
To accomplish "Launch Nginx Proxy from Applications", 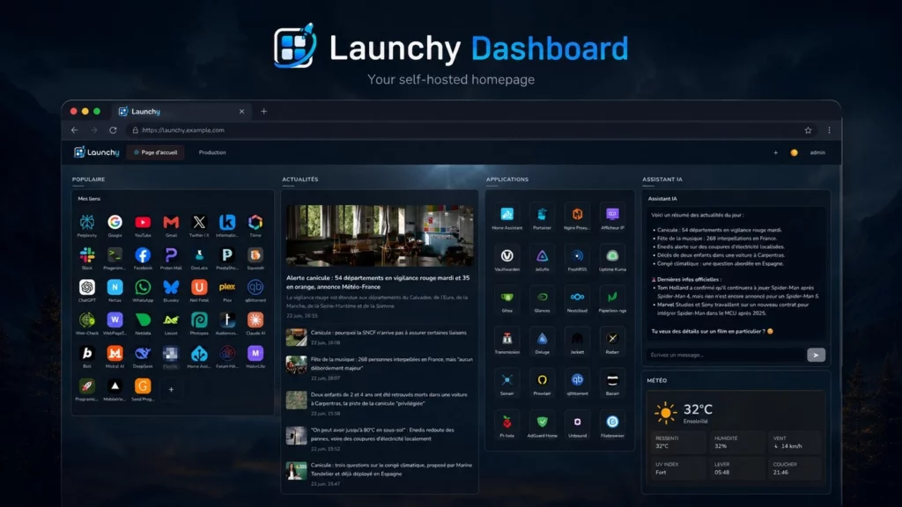I will [577, 215].
